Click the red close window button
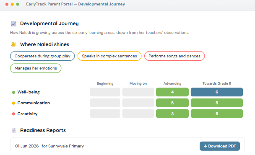The image size is (255, 155). (7, 4)
